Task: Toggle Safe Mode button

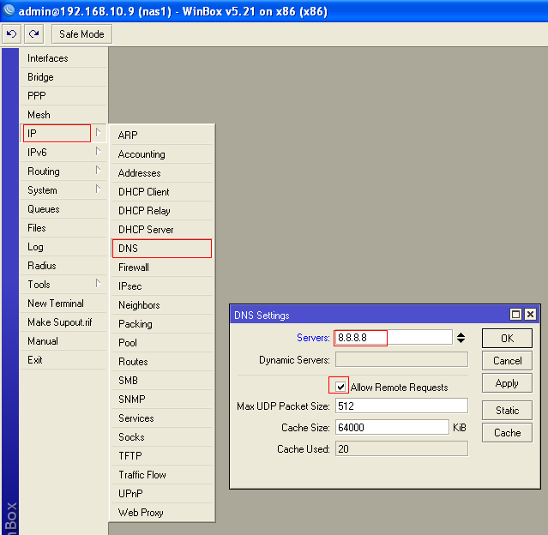Action: pyautogui.click(x=81, y=34)
